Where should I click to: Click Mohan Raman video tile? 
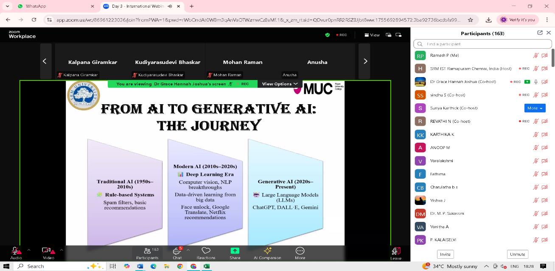pyautogui.click(x=243, y=61)
